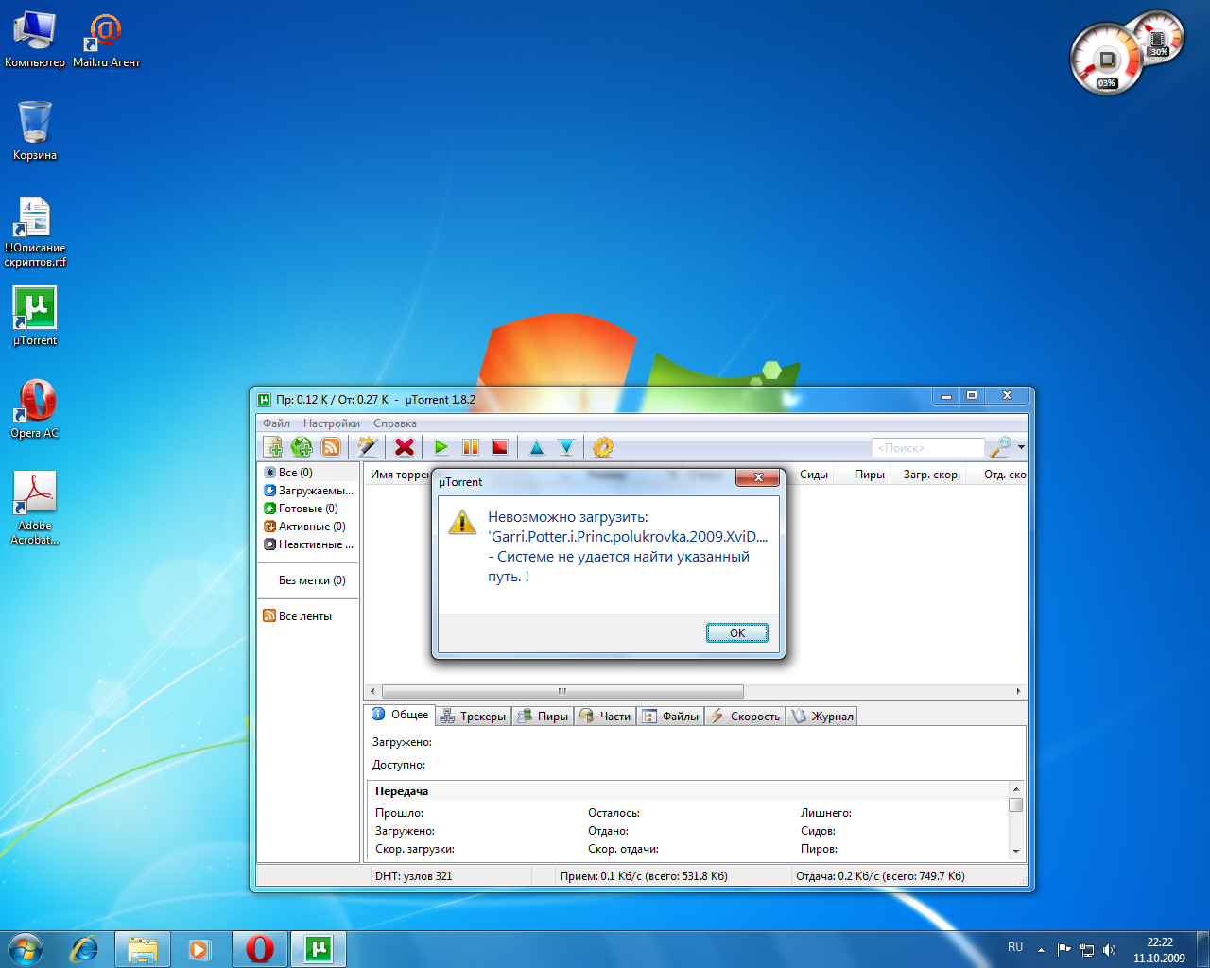Switch to the Журнал tab
Image resolution: width=1210 pixels, height=968 pixels.
821,717
